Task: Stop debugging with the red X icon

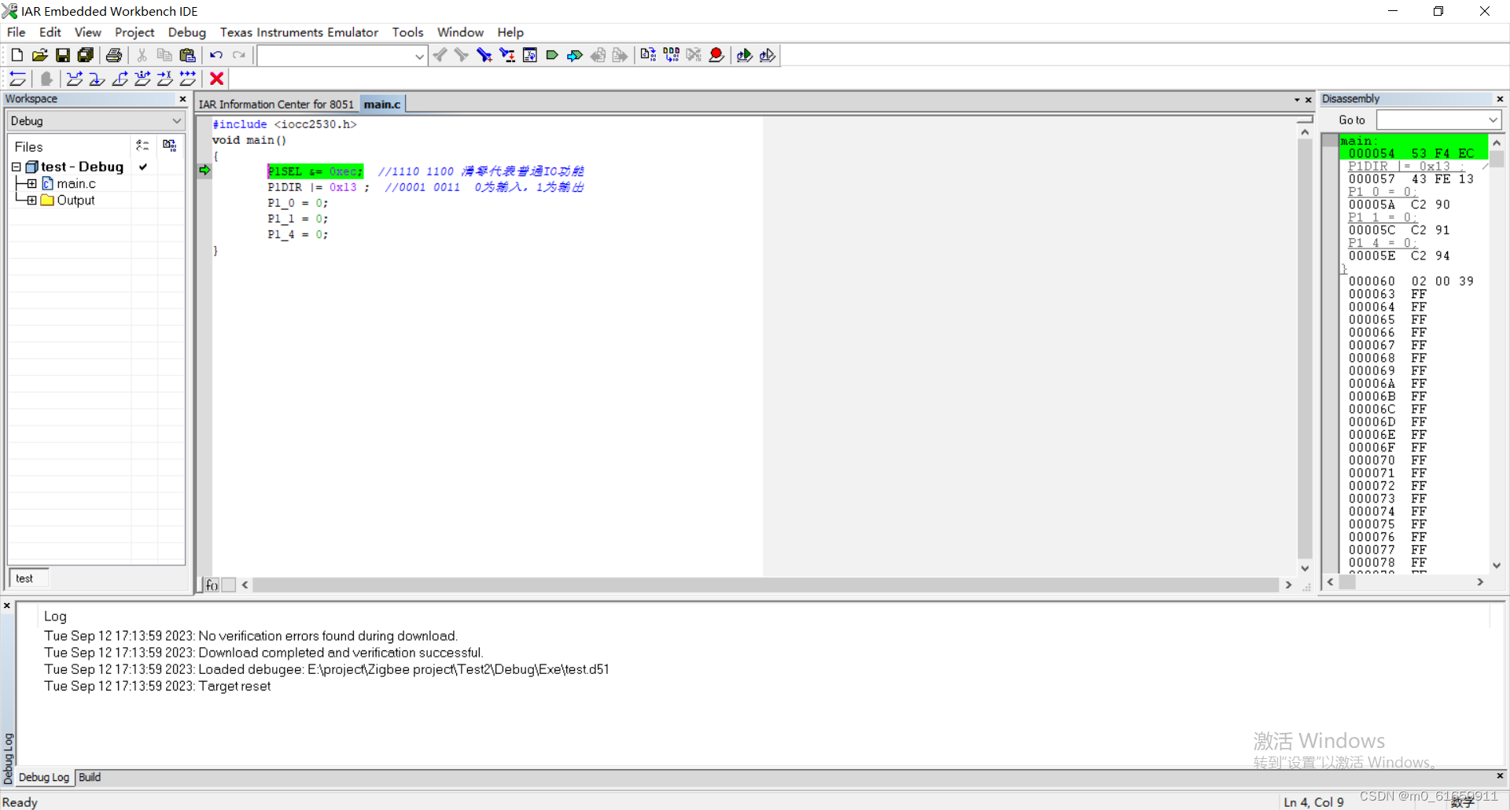Action: [217, 79]
